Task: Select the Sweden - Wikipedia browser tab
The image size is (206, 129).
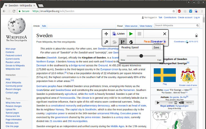Action: tap(20, 5)
